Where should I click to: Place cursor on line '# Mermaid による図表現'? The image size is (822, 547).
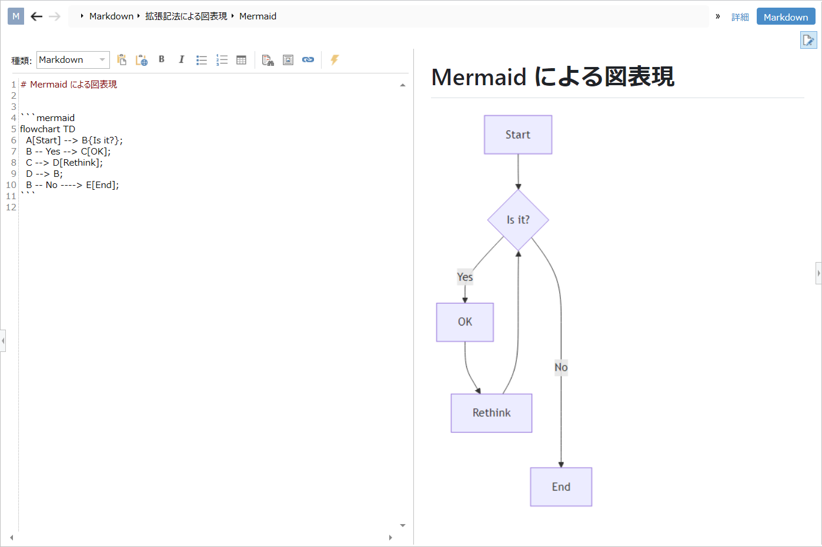pyautogui.click(x=69, y=85)
